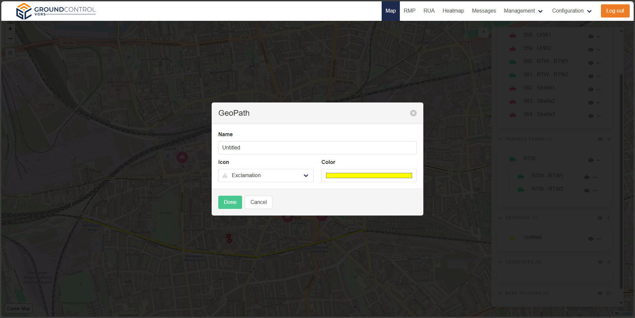
Task: Expand the Management menu
Action: pos(523,11)
